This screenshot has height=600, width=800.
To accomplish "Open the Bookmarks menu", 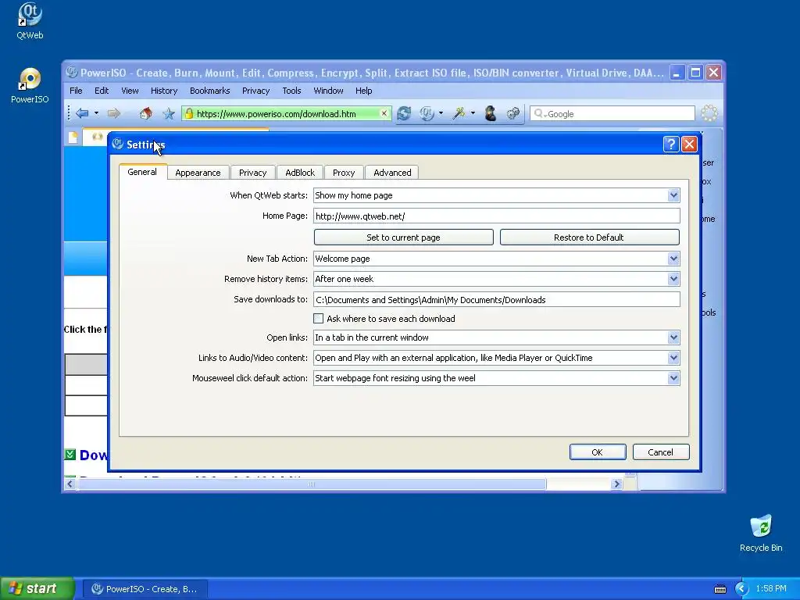I will click(x=209, y=91).
